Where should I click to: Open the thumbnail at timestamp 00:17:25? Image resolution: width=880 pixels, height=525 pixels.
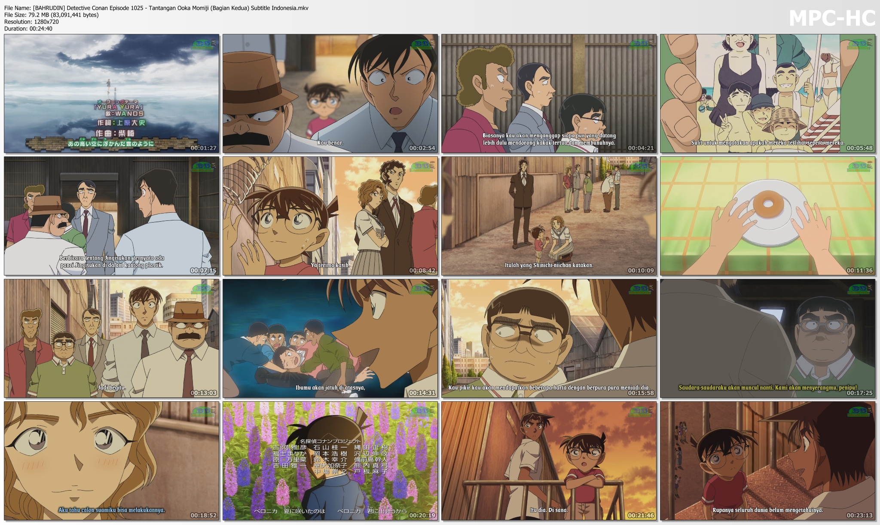tap(768, 338)
